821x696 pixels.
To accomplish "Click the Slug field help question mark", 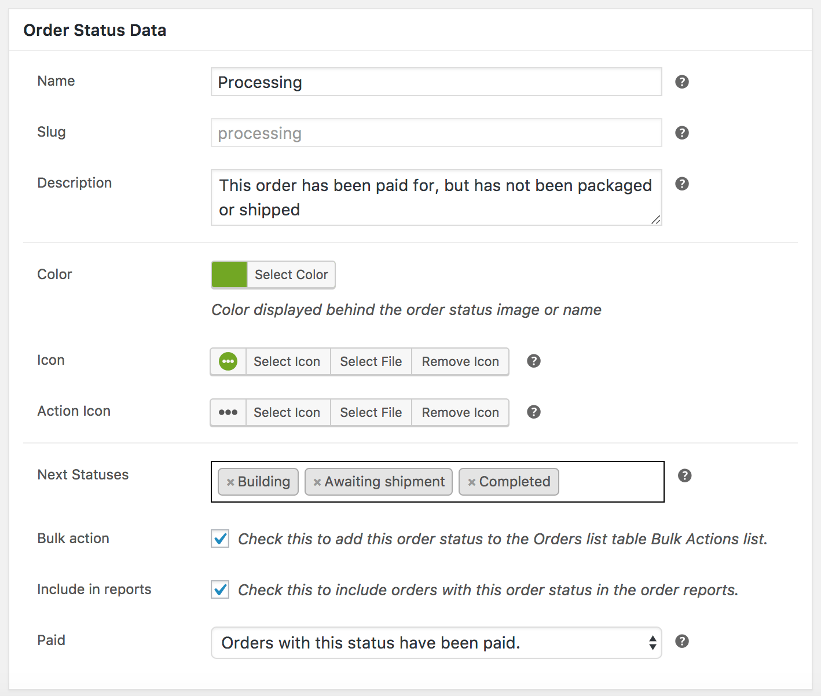I will tap(682, 133).
